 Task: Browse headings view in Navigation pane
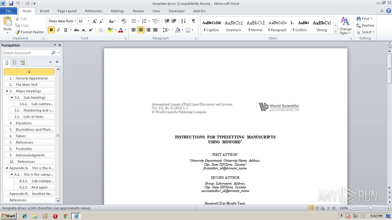point(6,63)
